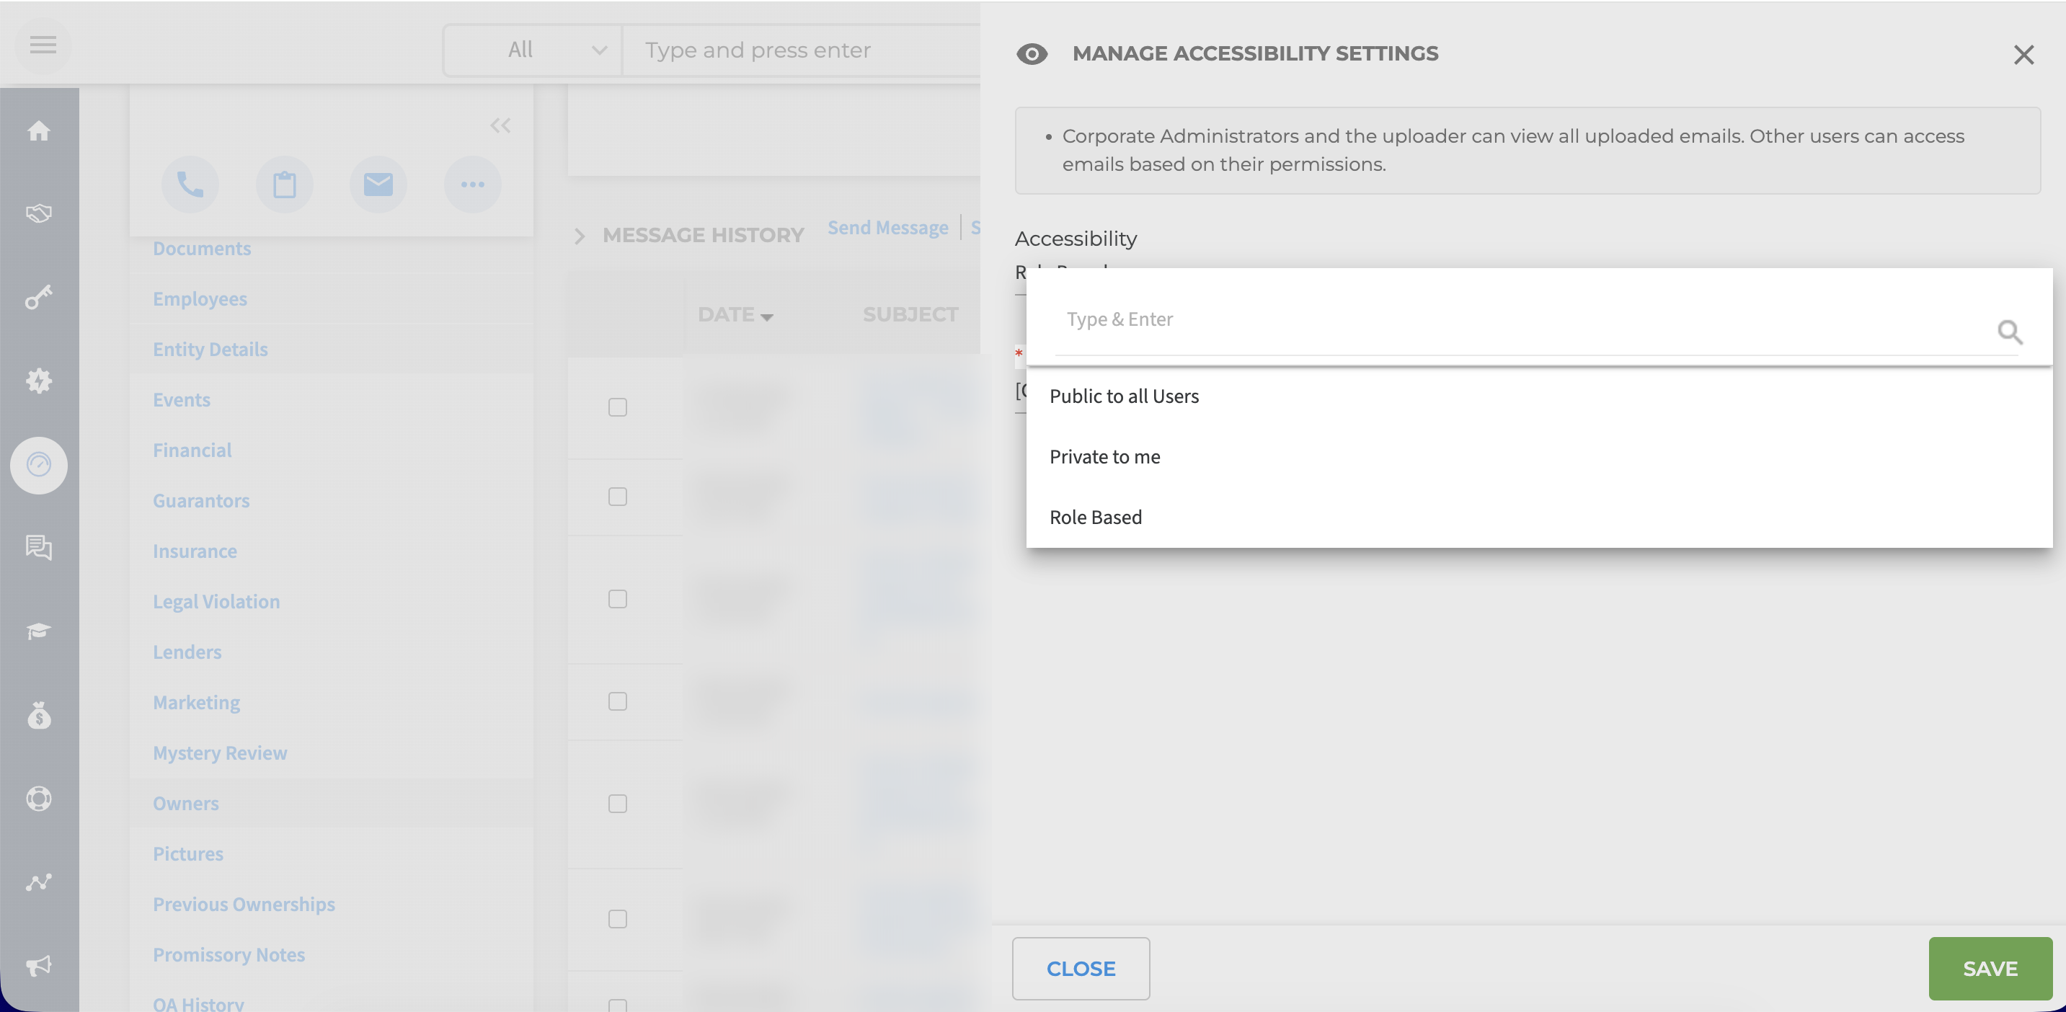
Task: Close the accessibility settings panel with X
Action: click(x=2023, y=55)
